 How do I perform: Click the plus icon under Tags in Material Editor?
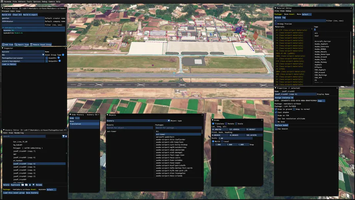(x=315, y=30)
